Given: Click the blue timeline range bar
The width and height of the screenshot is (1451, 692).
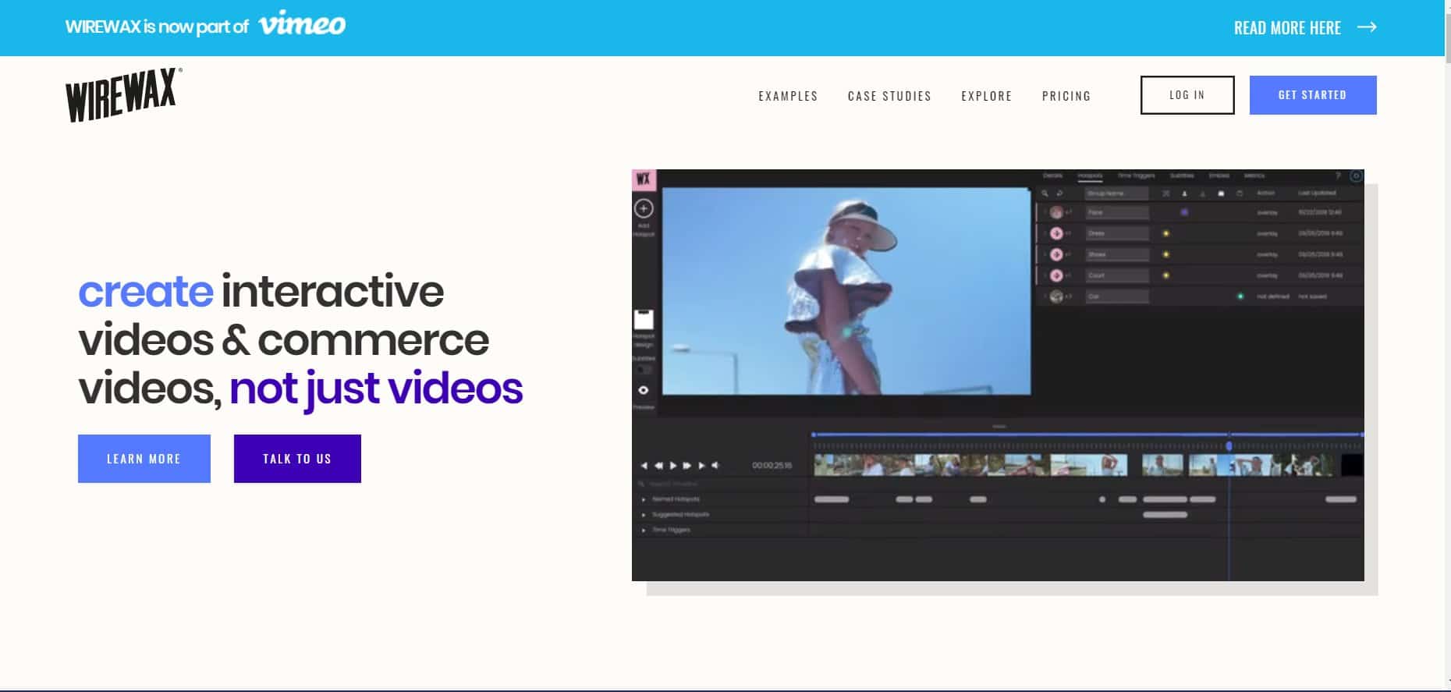Looking at the screenshot, I should pos(1088,435).
